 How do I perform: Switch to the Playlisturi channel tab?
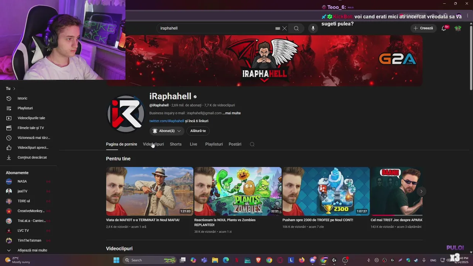[x=214, y=144]
